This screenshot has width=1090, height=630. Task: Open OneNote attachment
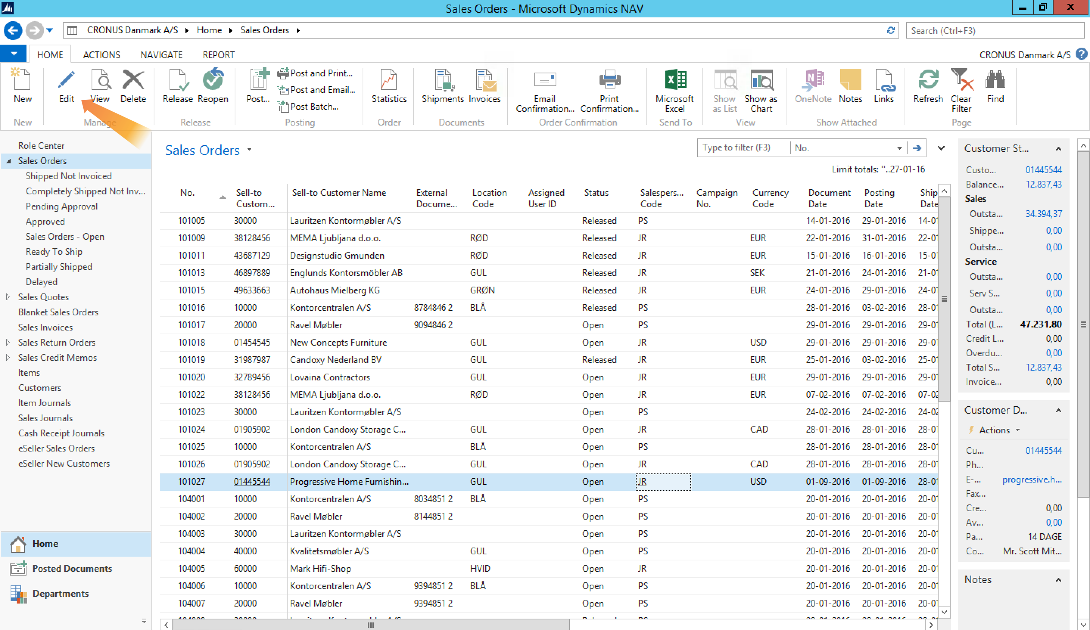tap(813, 86)
